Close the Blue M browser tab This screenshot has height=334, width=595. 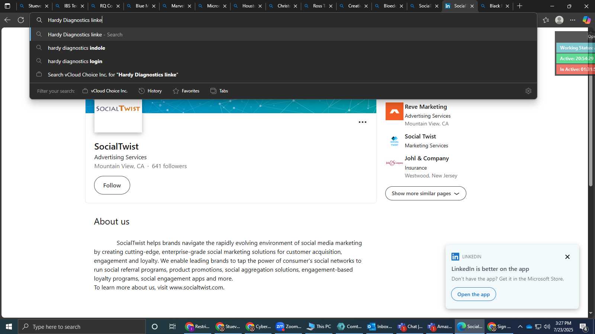click(154, 6)
